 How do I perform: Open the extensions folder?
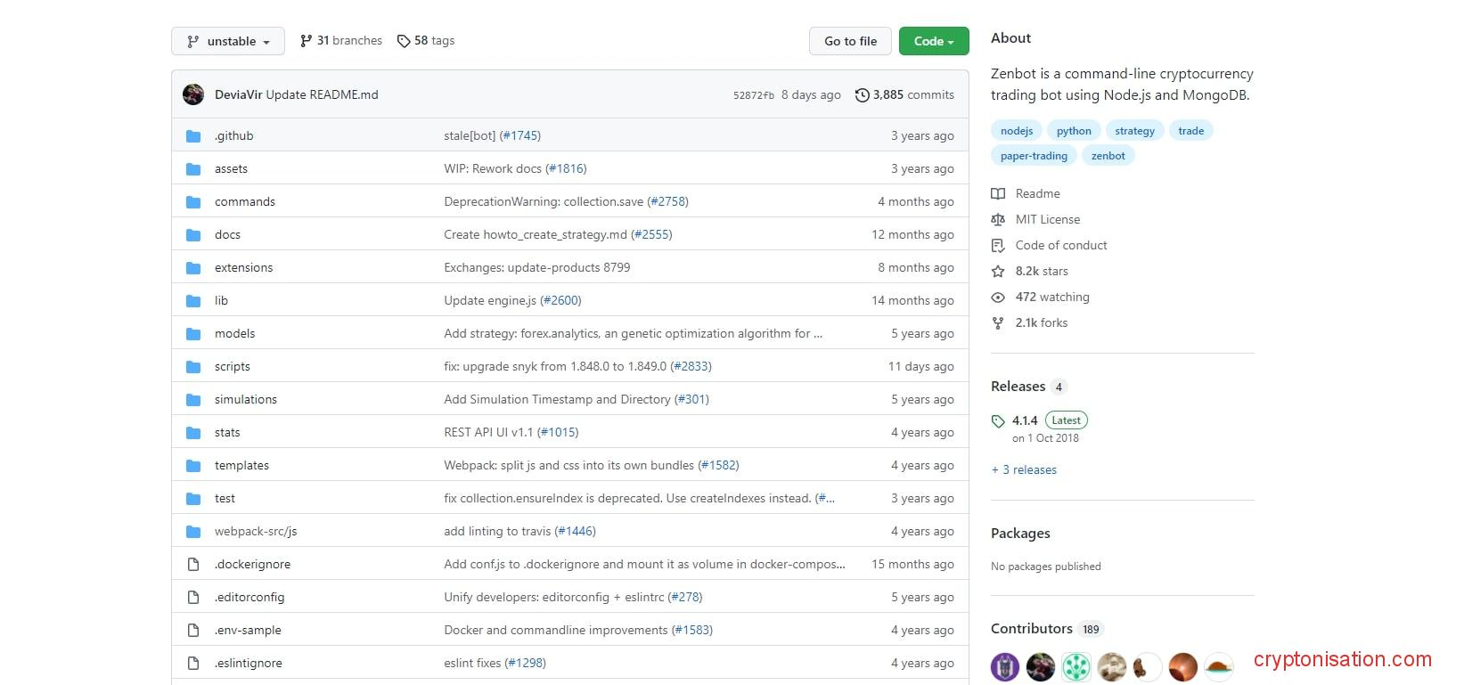243,268
